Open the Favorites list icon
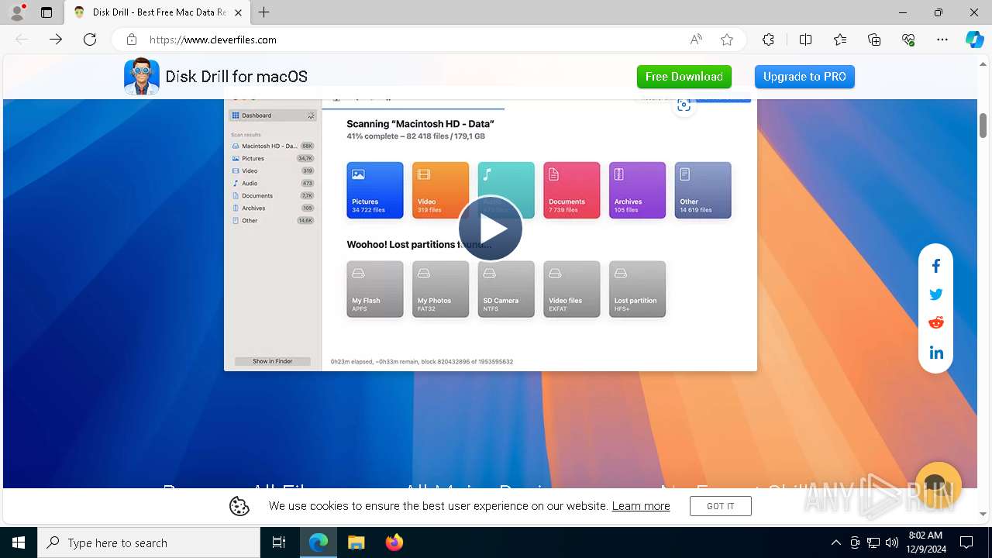The image size is (992, 558). [x=840, y=40]
